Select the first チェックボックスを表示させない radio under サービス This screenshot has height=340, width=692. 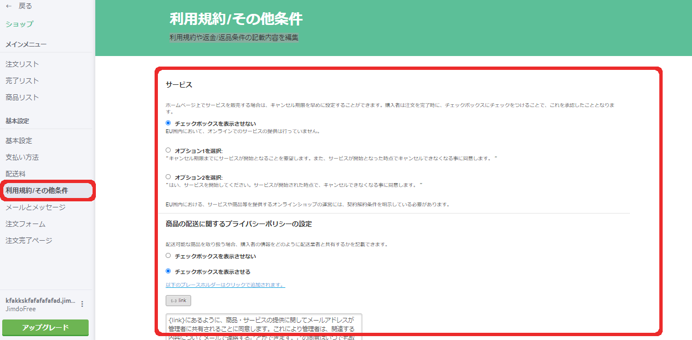(x=168, y=123)
